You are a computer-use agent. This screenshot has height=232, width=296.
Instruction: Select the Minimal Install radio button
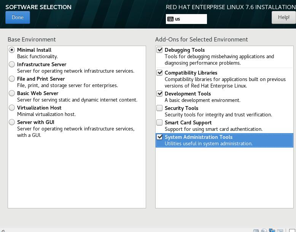coord(12,50)
